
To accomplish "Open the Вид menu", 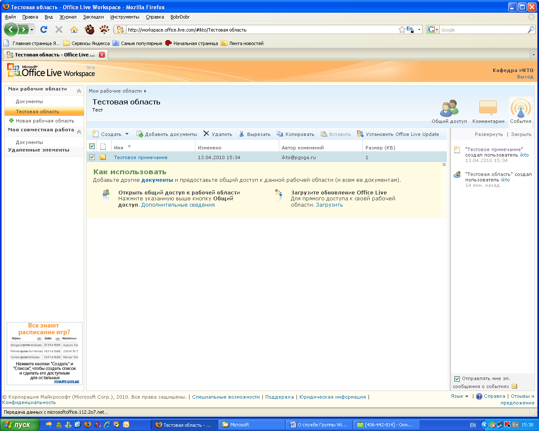I will tap(49, 17).
